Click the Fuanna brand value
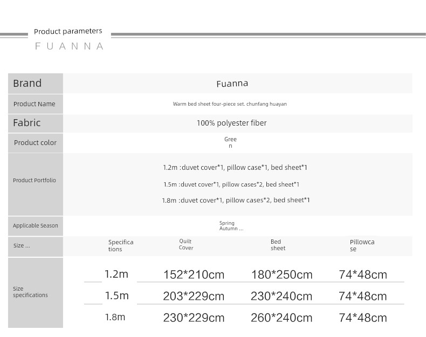This screenshot has width=426, height=337. [232, 84]
